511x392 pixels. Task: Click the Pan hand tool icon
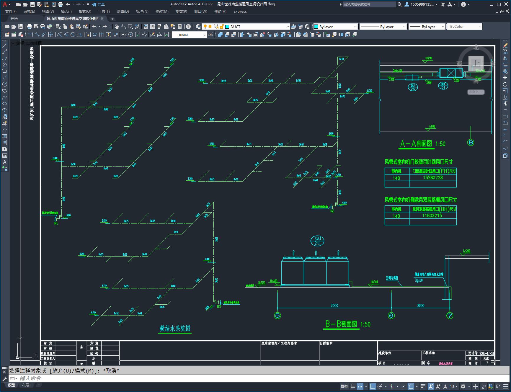117,27
